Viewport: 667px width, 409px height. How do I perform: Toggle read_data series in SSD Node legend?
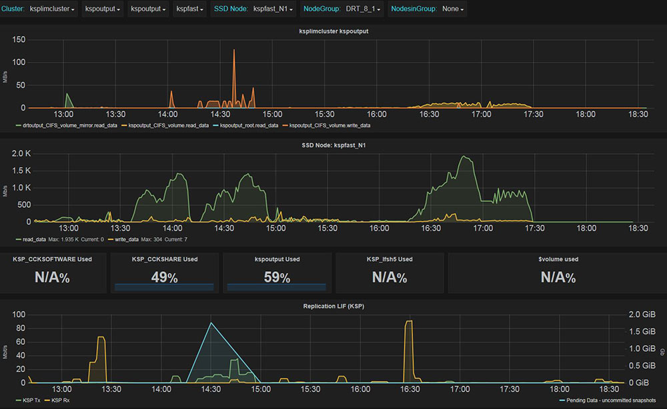(x=31, y=240)
